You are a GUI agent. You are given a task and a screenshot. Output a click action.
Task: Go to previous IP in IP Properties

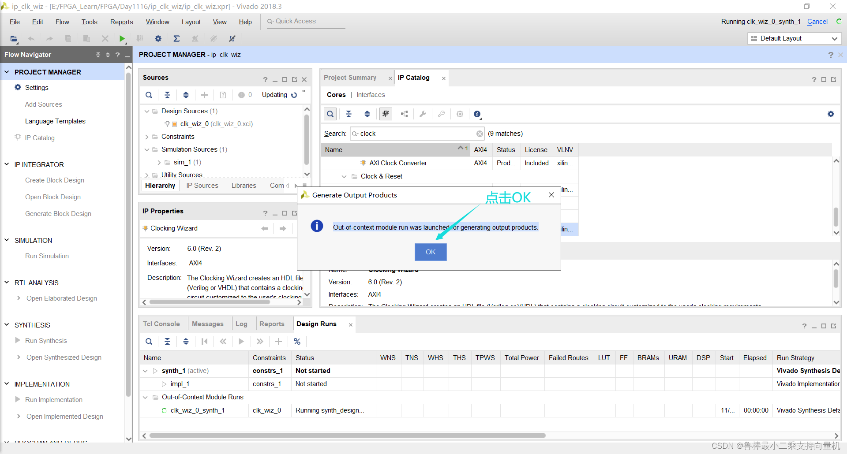pos(265,228)
